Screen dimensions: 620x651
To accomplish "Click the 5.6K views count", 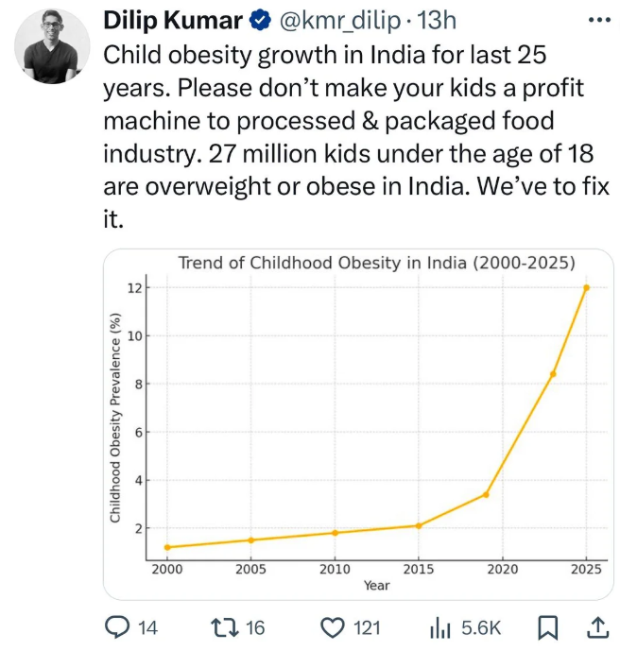I will click(480, 627).
